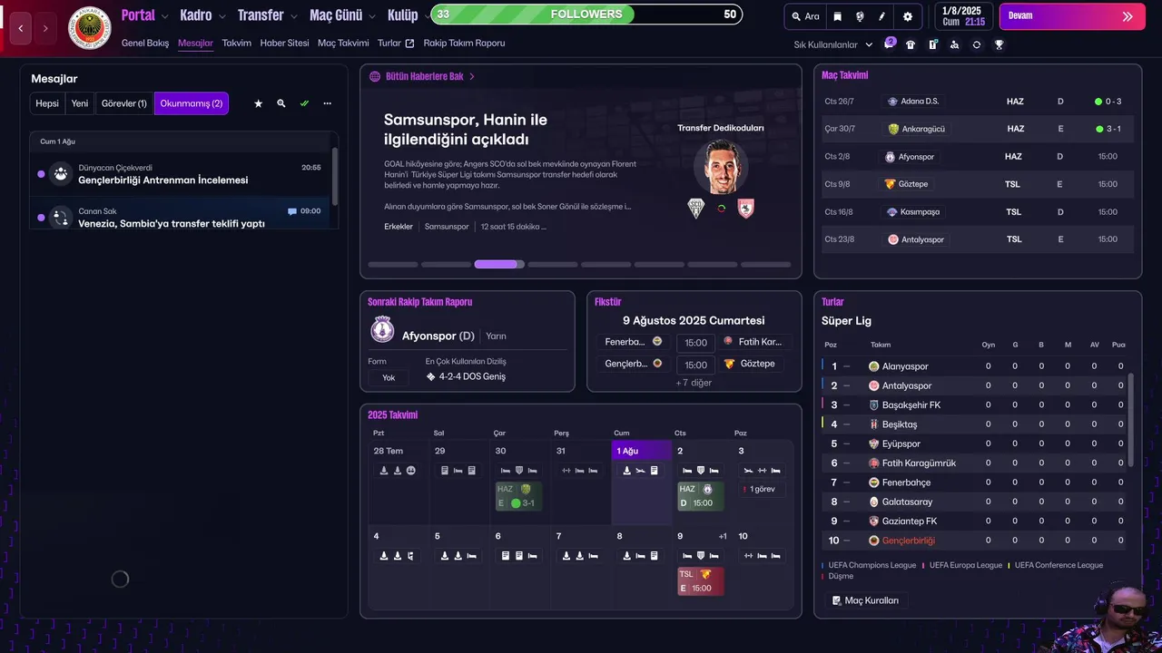Click comment bubble on Venezia message
This screenshot has width=1162, height=653.
pos(292,211)
